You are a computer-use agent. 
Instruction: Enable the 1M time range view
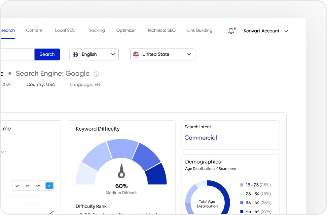tap(27, 185)
